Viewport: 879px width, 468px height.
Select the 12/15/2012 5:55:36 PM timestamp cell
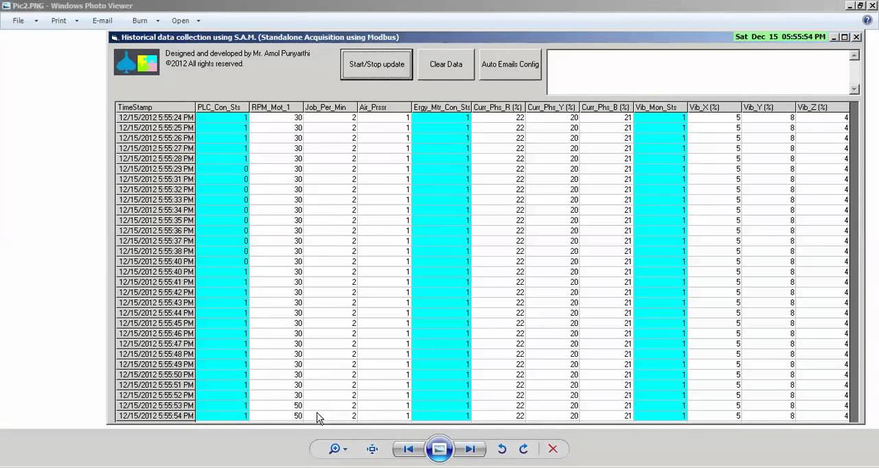click(155, 231)
